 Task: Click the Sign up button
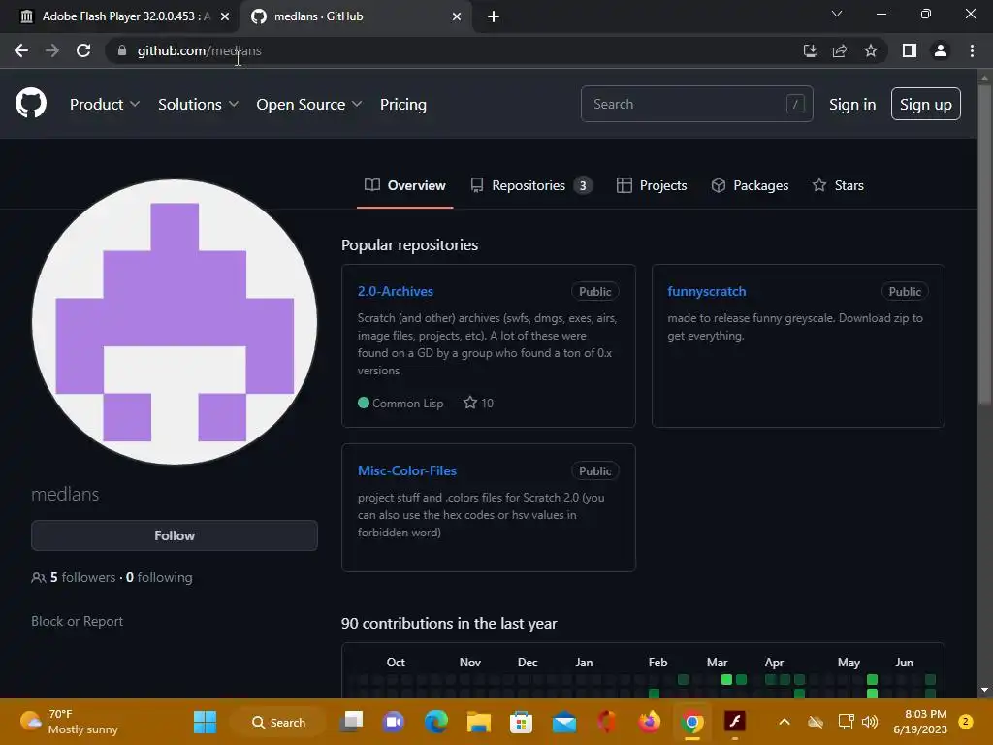click(x=925, y=104)
